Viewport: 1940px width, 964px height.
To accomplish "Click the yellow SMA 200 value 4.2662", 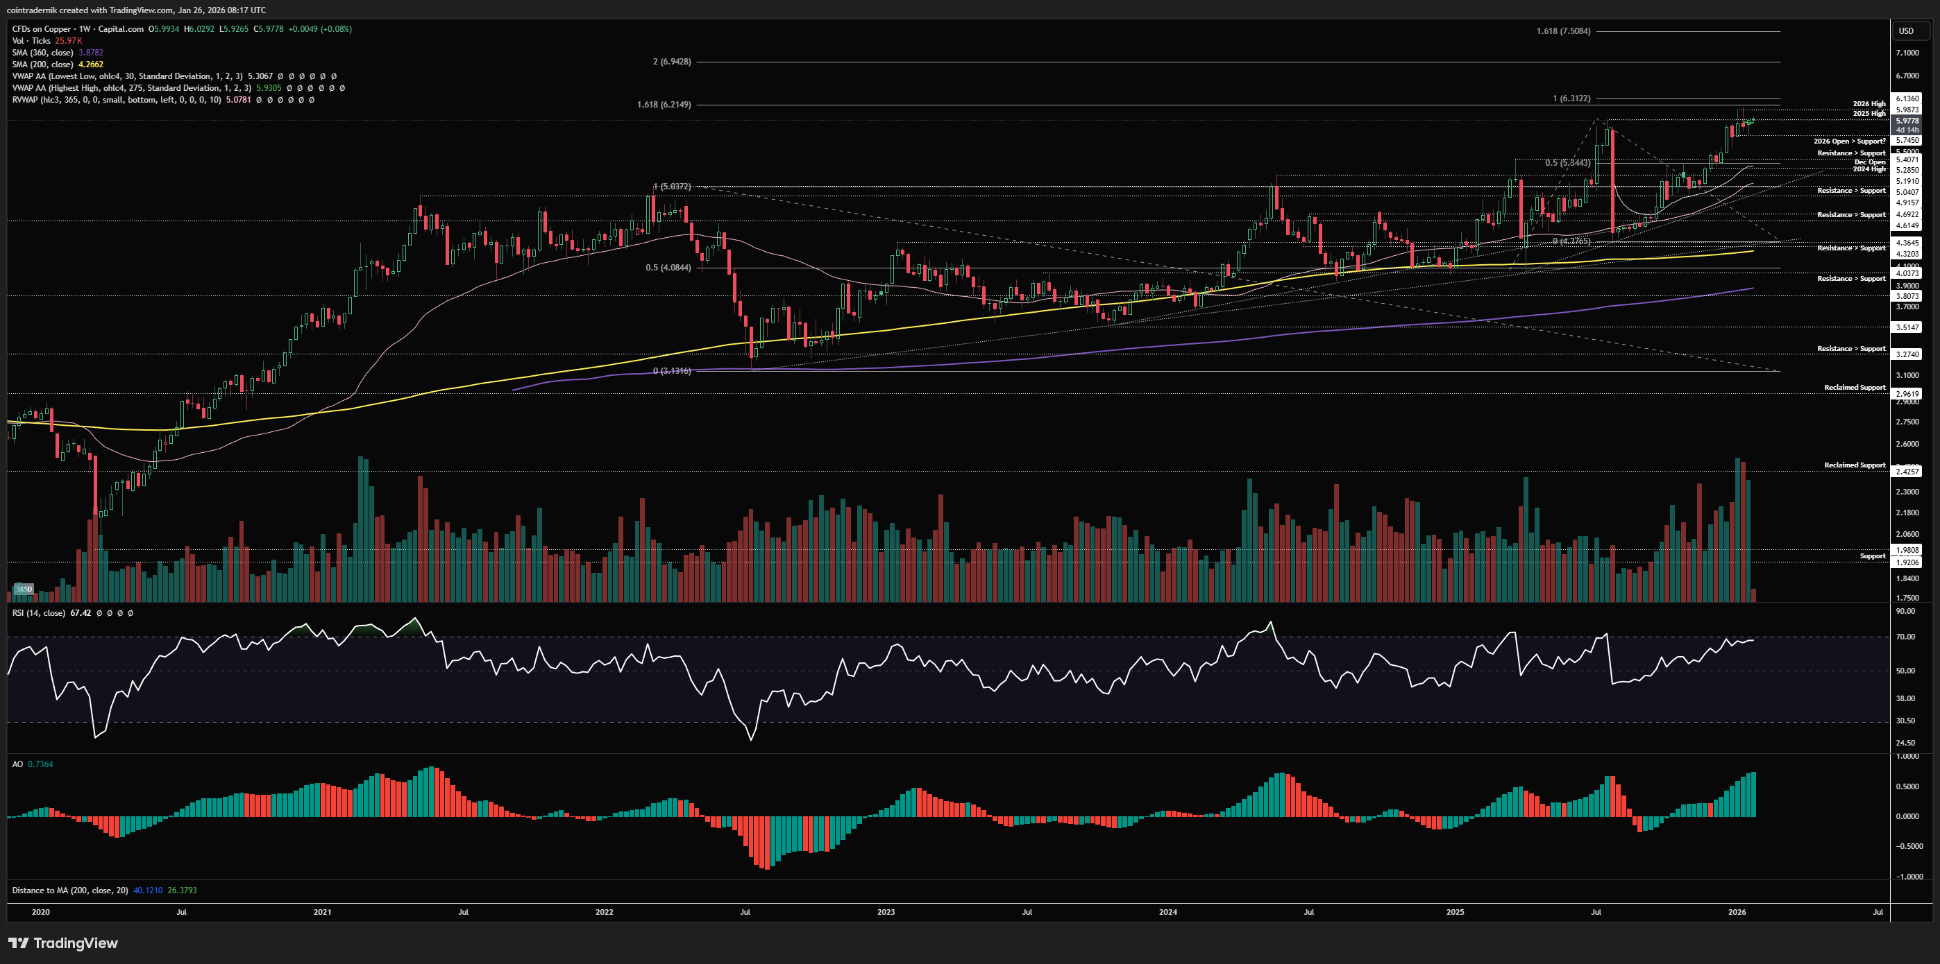I will click(x=90, y=64).
